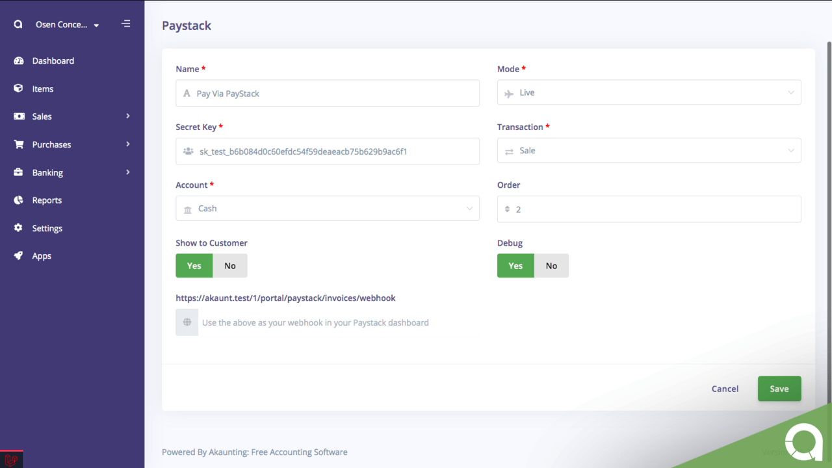This screenshot has height=468, width=832.
Task: Click the font icon in Name field
Action: point(187,94)
